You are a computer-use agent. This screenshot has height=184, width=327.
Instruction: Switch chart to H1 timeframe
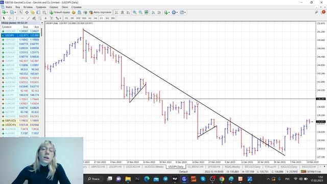tap(90, 18)
